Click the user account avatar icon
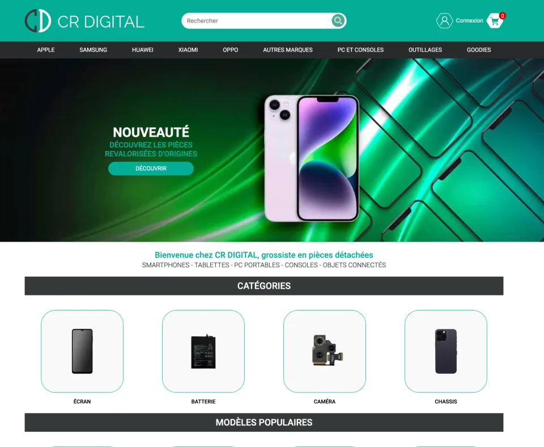The image size is (544, 447). click(x=444, y=20)
